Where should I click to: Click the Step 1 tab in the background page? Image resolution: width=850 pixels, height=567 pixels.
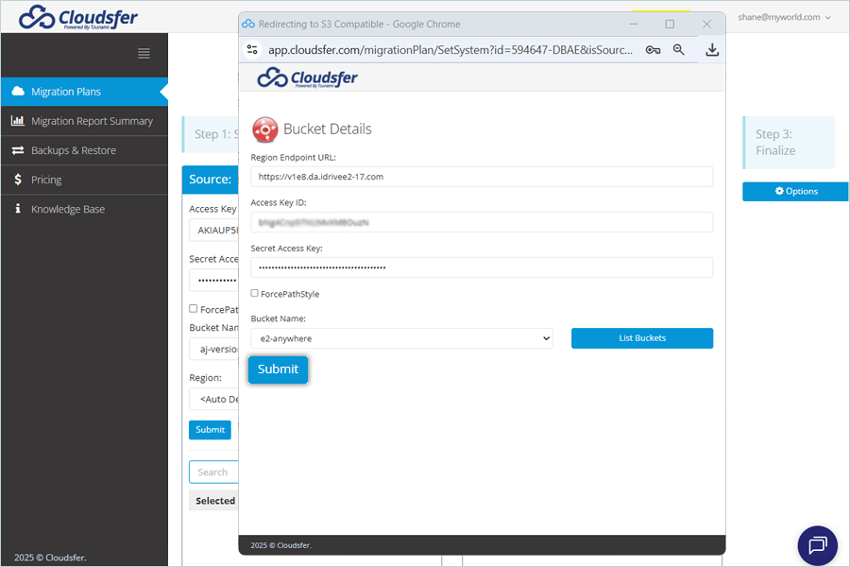(211, 134)
